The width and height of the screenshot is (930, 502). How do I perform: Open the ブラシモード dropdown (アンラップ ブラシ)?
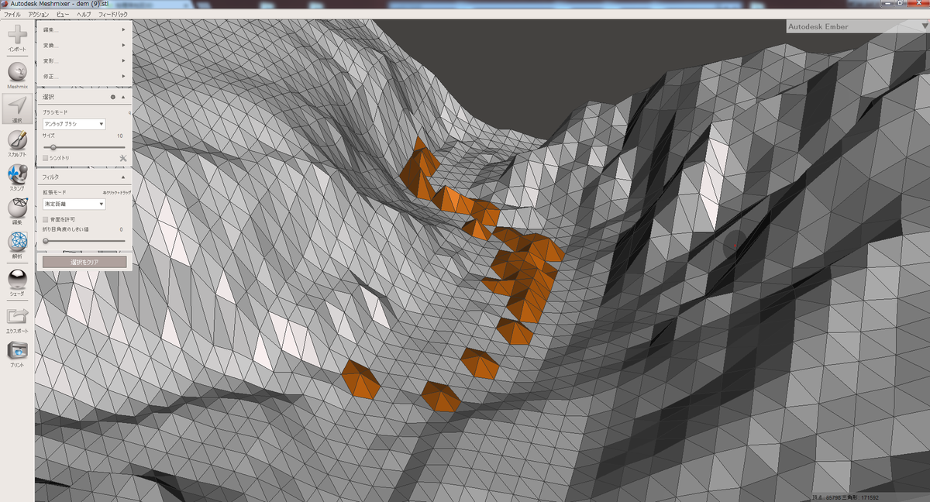coord(74,124)
